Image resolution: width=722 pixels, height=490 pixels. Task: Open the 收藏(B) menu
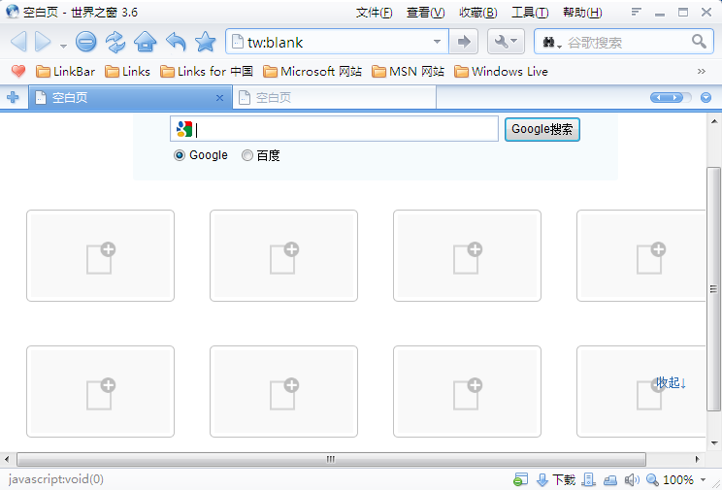coord(478,13)
